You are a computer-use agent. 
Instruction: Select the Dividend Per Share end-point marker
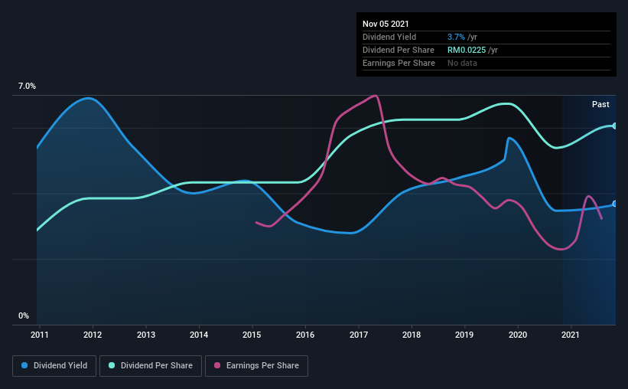click(x=615, y=126)
